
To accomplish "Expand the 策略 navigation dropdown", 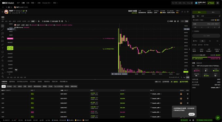I will click(x=33, y=3).
